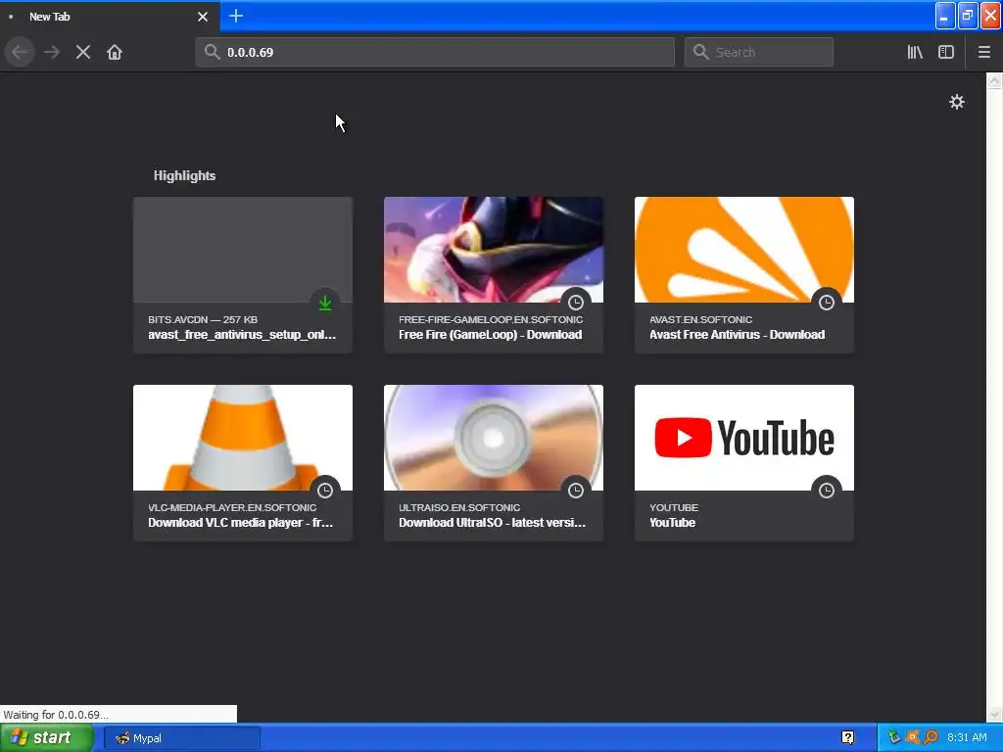
Task: Click the scrollbar up arrow of the page
Action: click(x=994, y=80)
